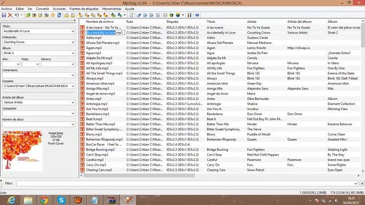Expand the Pista dropdown

[x=37, y=64]
